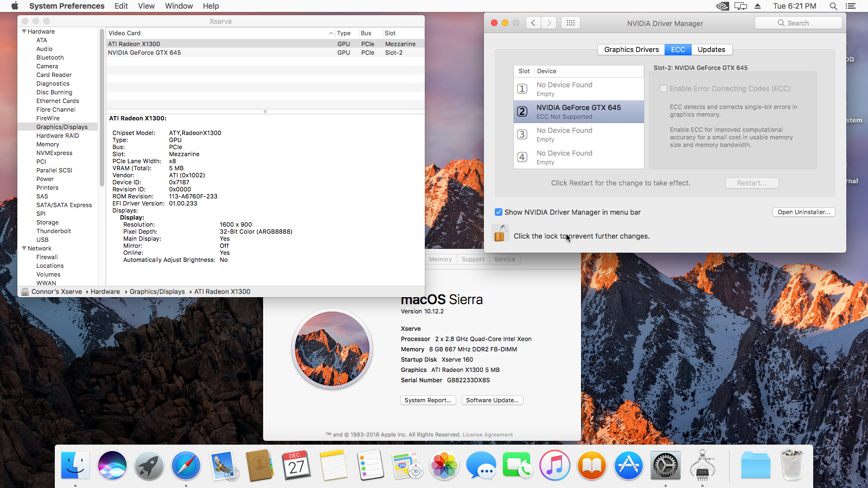Open iBooks icon in the Dock
This screenshot has height=488, width=868.
coord(592,465)
